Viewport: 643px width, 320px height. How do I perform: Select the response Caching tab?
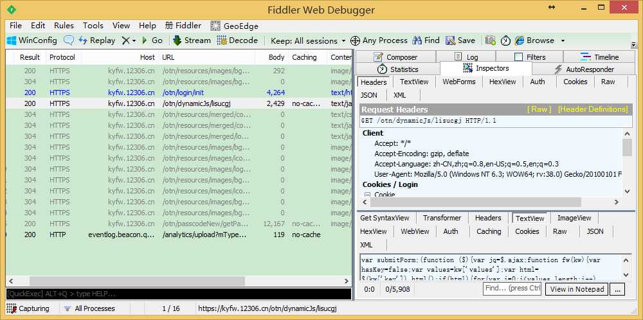coord(489,231)
